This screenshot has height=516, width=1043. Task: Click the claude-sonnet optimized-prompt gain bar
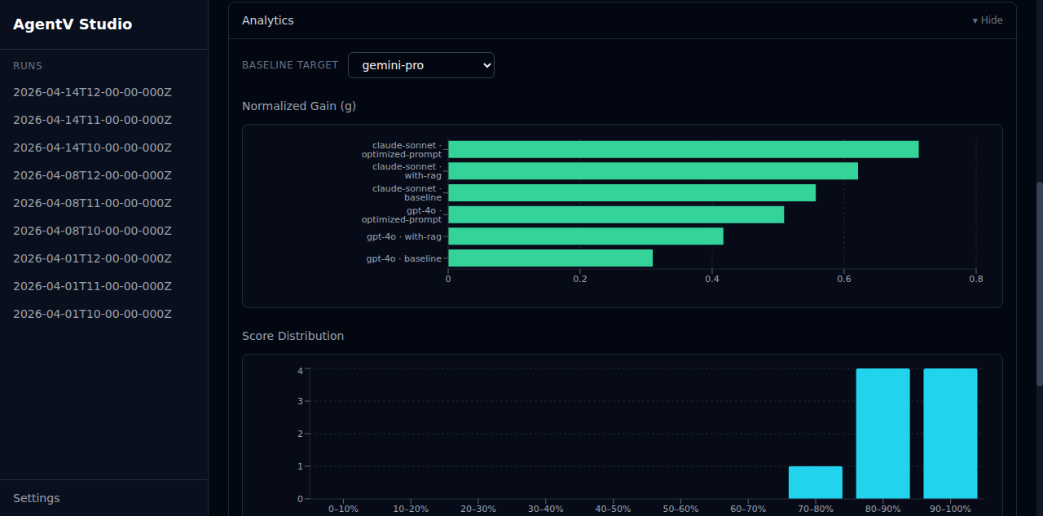(x=683, y=149)
